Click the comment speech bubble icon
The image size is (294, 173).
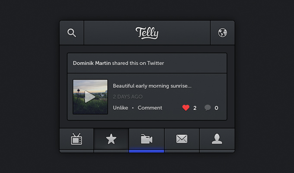(x=208, y=108)
